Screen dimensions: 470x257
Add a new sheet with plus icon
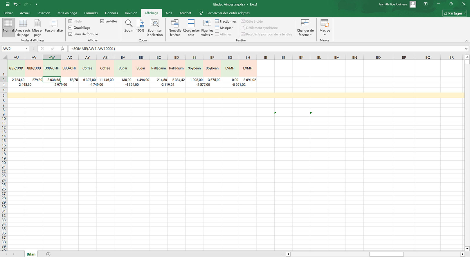(48, 254)
